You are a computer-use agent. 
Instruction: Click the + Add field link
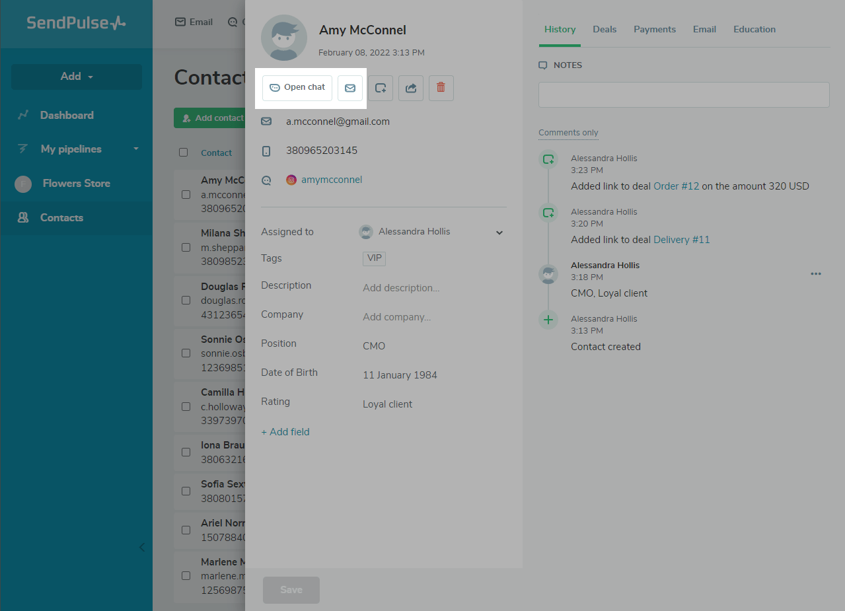285,432
